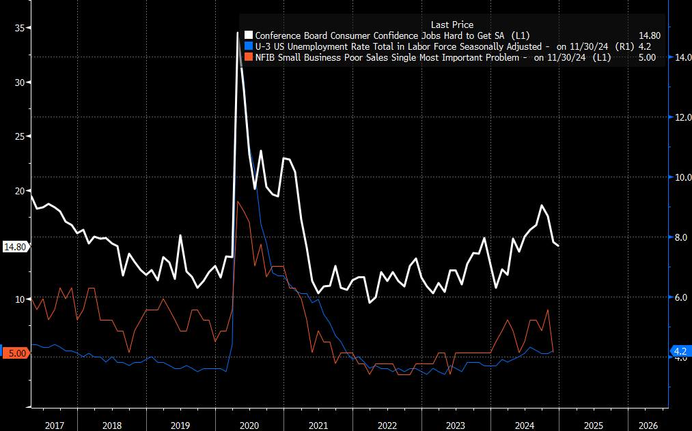This screenshot has width=692, height=431.
Task: Click the orange 5.00 price tag on left axis
Action: coord(16,353)
